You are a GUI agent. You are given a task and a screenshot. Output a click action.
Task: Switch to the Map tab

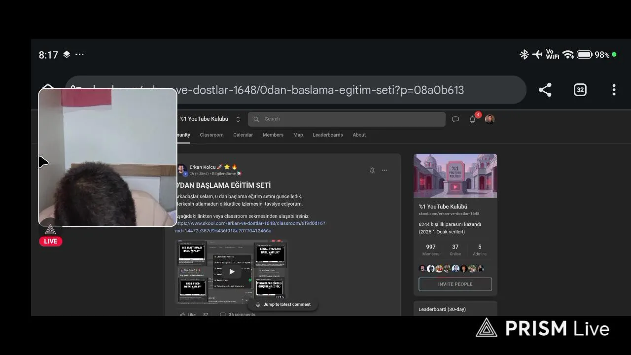click(298, 135)
